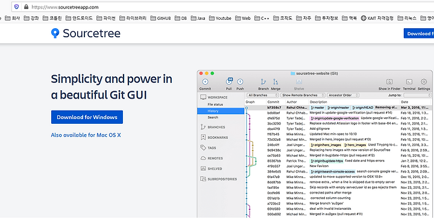Open the KAIT 자격검정 bookmark
434x220 pixels.
point(377,18)
